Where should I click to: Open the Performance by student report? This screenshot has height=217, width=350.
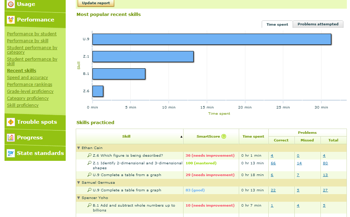click(x=32, y=34)
